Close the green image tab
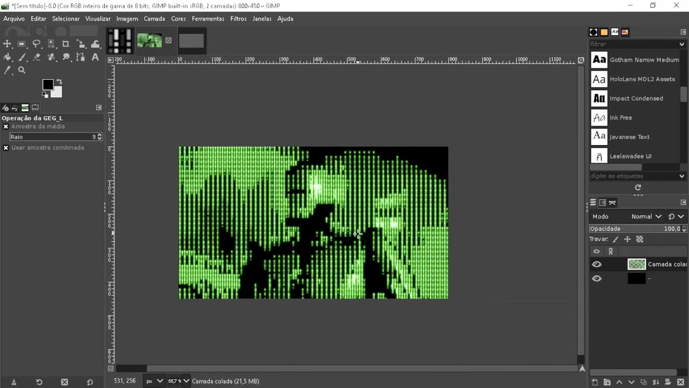This screenshot has width=689, height=388. 168,40
